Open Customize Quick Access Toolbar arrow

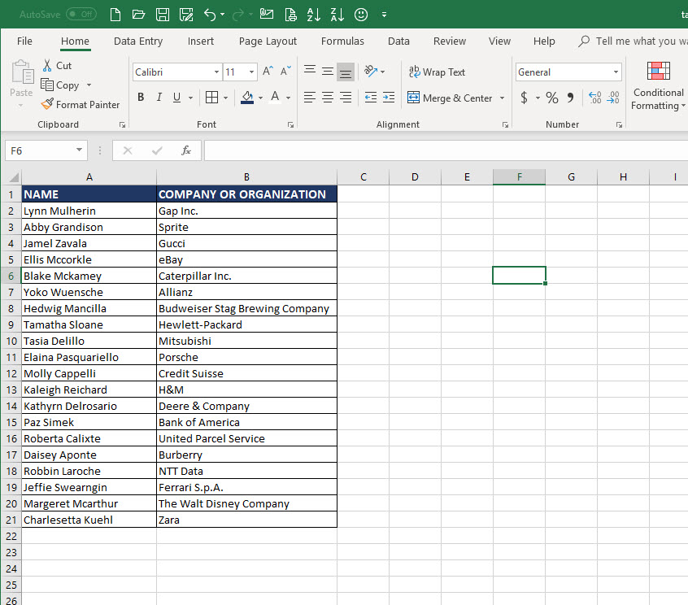pyautogui.click(x=384, y=15)
